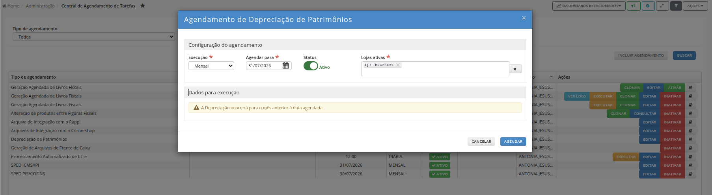This screenshot has width=712, height=195.
Task: Open the Ações dropdown at top right
Action: 695,6
